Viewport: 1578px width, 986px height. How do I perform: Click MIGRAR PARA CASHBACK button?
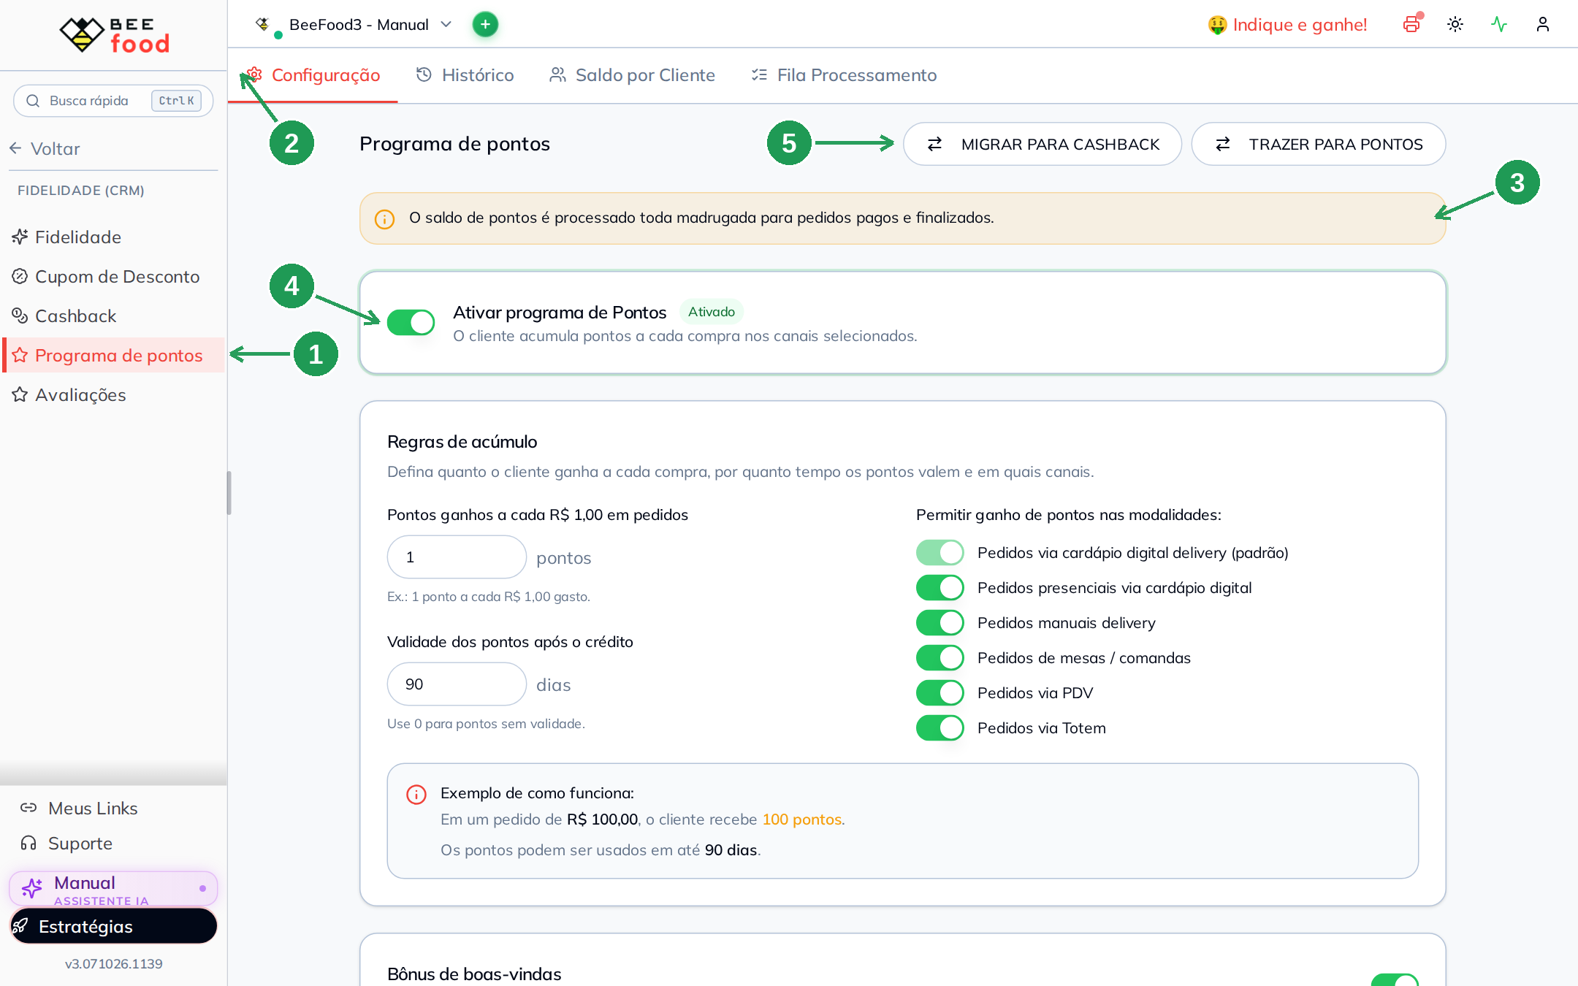click(1043, 144)
